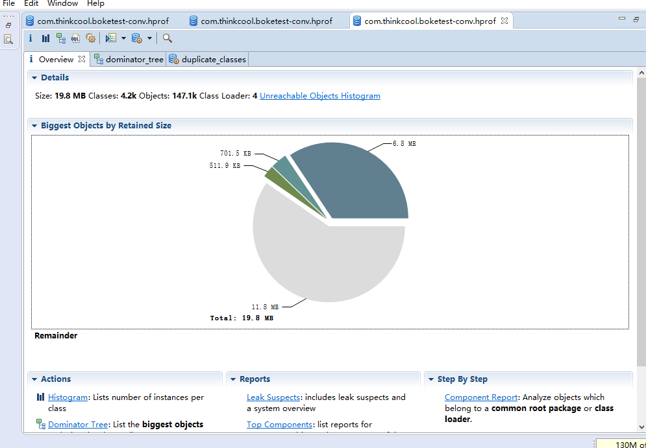Select the Overview tab

tap(56, 59)
